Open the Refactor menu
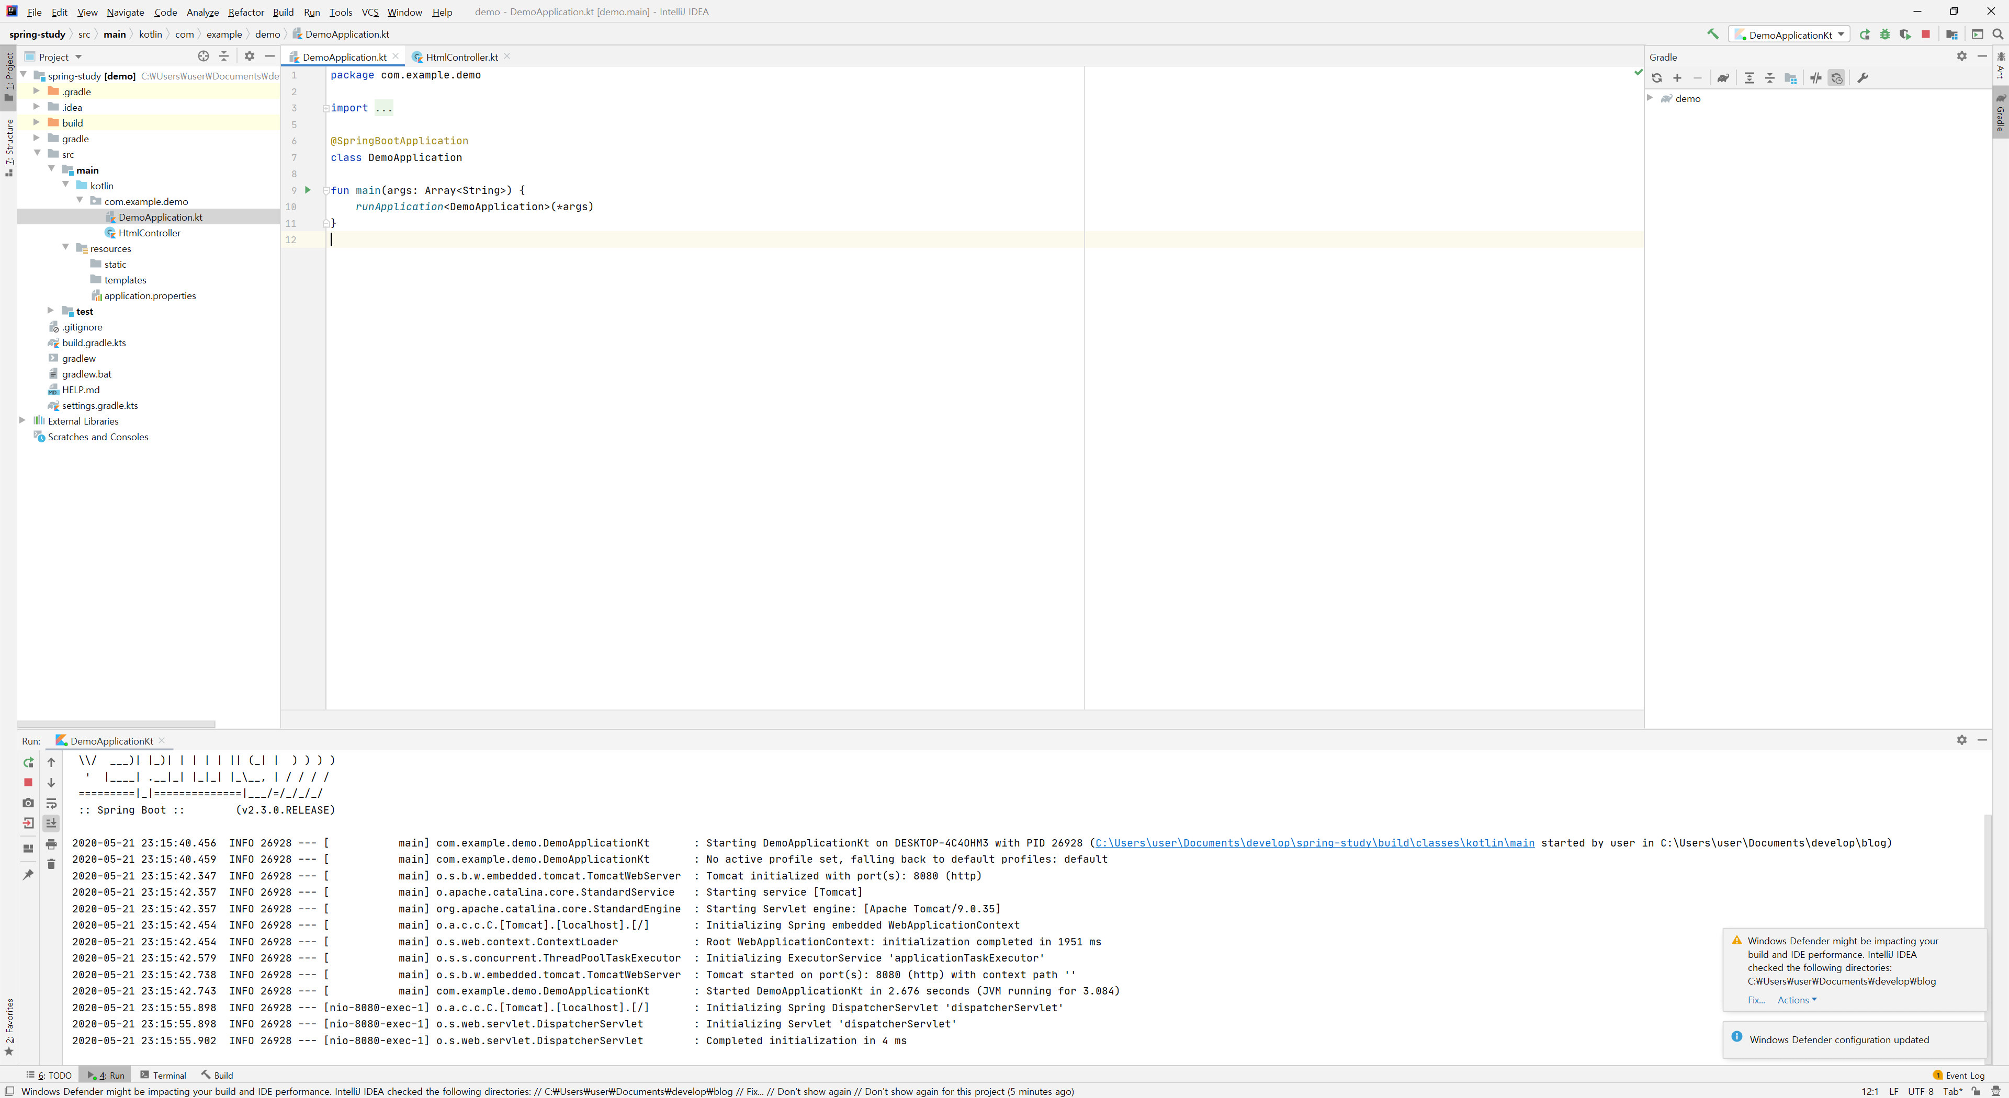 tap(246, 12)
